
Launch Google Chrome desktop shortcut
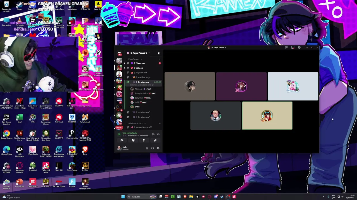coord(6,135)
